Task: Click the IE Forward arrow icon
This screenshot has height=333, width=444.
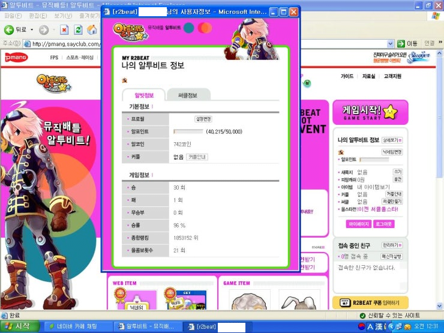Action: point(44,30)
